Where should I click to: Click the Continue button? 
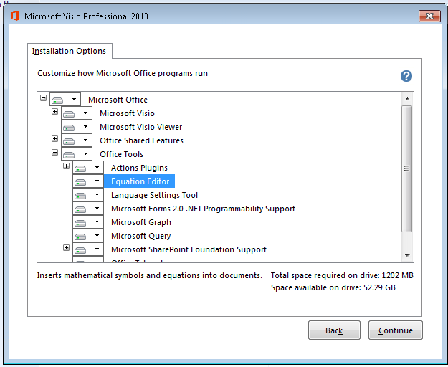(396, 330)
